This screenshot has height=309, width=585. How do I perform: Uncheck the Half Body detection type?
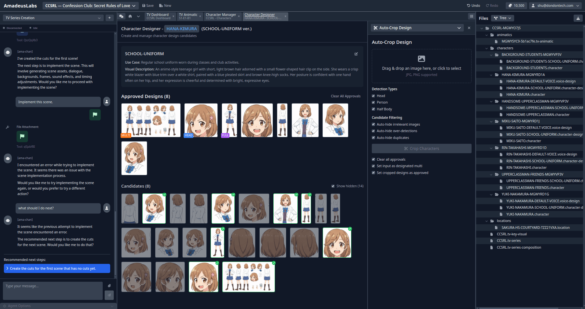pos(373,109)
